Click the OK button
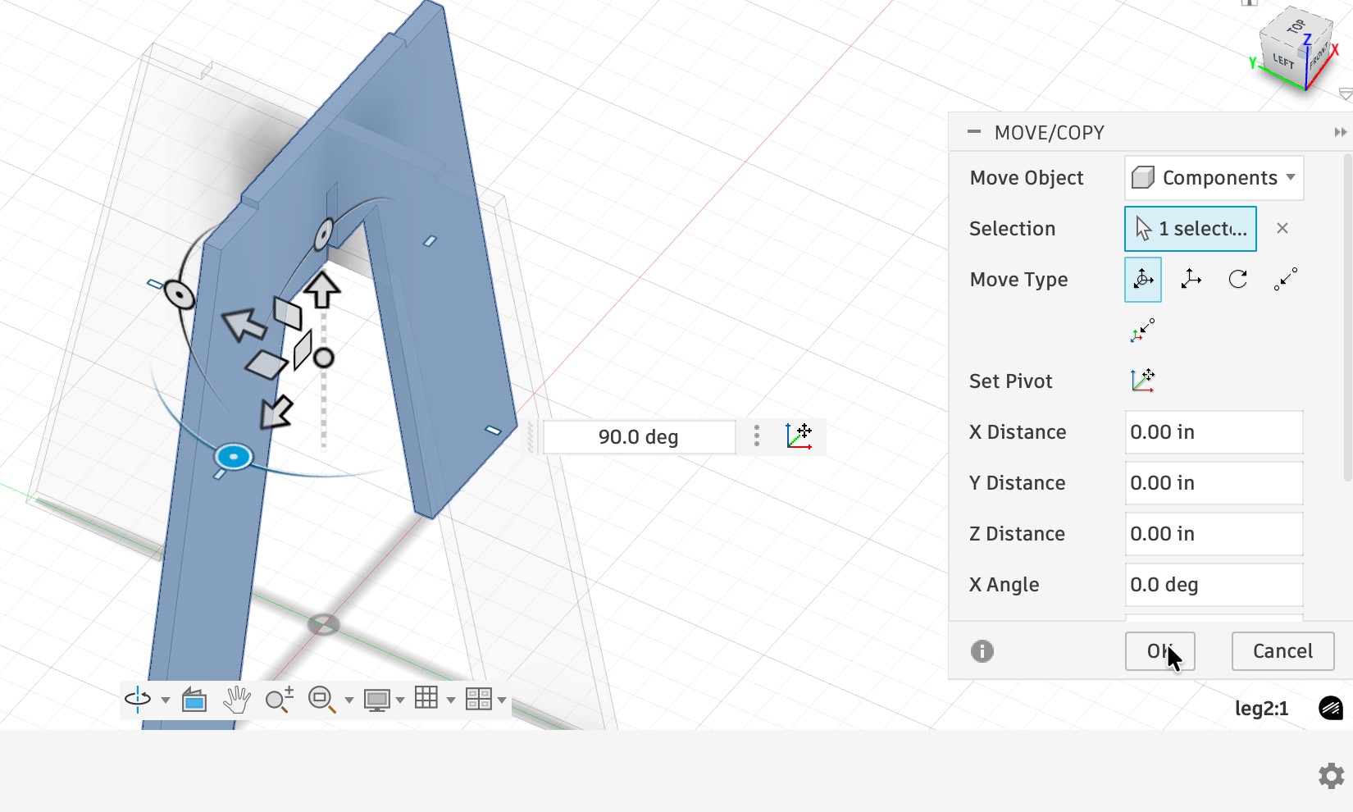 1159,651
